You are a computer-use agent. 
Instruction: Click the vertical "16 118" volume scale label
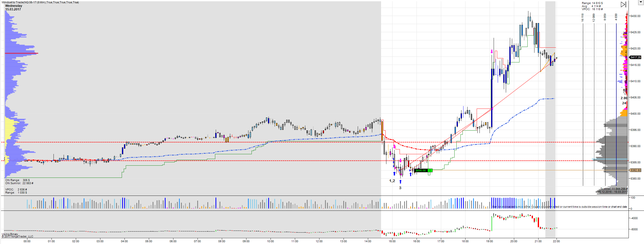tap(583, 17)
